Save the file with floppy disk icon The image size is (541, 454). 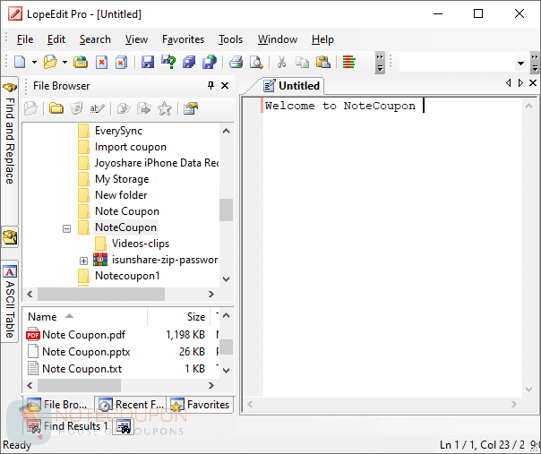pyautogui.click(x=147, y=62)
